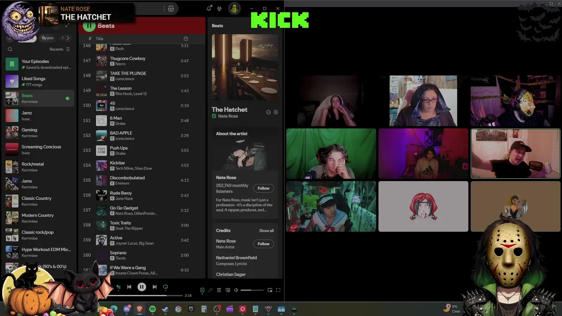The width and height of the screenshot is (562, 316).
Task: Seek on the song progress bar
Action: tap(145, 295)
